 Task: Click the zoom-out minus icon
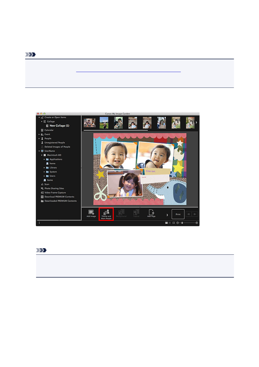[178, 223]
